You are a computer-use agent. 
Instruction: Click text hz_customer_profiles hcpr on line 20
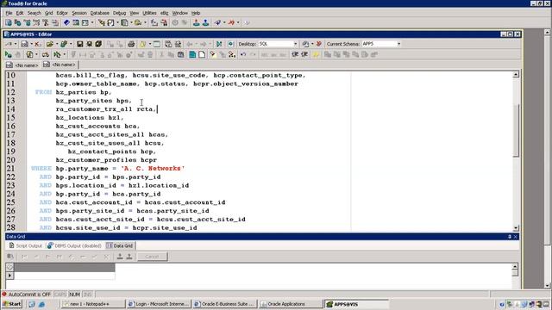click(106, 160)
